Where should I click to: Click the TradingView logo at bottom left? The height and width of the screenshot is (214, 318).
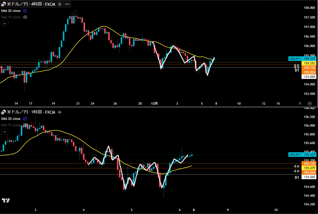(x=5, y=201)
